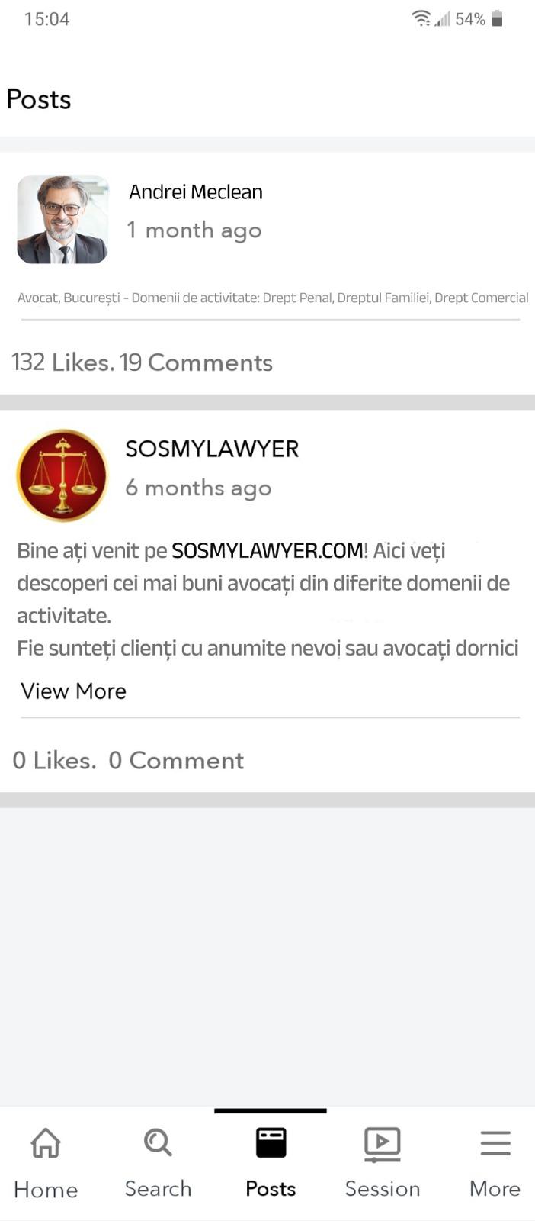The image size is (535, 1221).
Task: View the 132 Likes count
Action: point(63,362)
